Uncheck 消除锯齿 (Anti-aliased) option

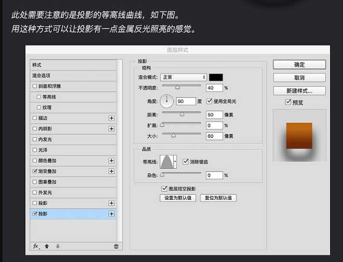point(186,162)
